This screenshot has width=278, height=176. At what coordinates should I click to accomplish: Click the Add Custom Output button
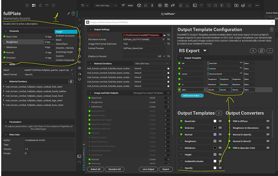(x=190, y=95)
